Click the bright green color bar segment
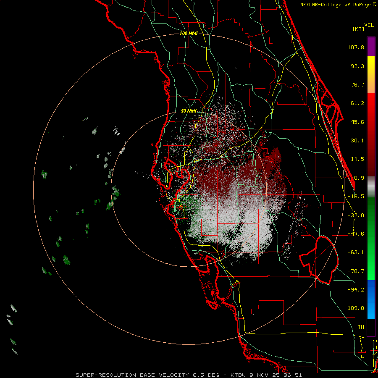This screenshot has height=378, width=378. tap(371, 239)
